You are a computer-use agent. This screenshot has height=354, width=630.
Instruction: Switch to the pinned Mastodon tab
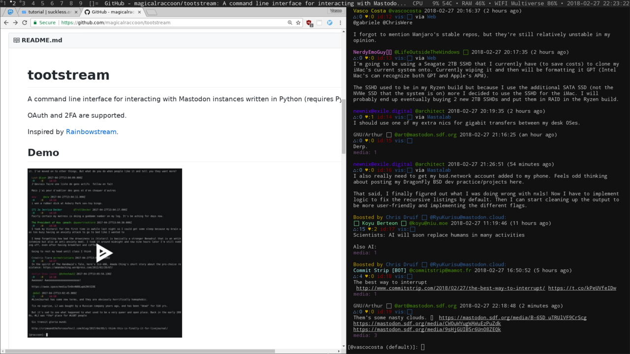(x=11, y=12)
